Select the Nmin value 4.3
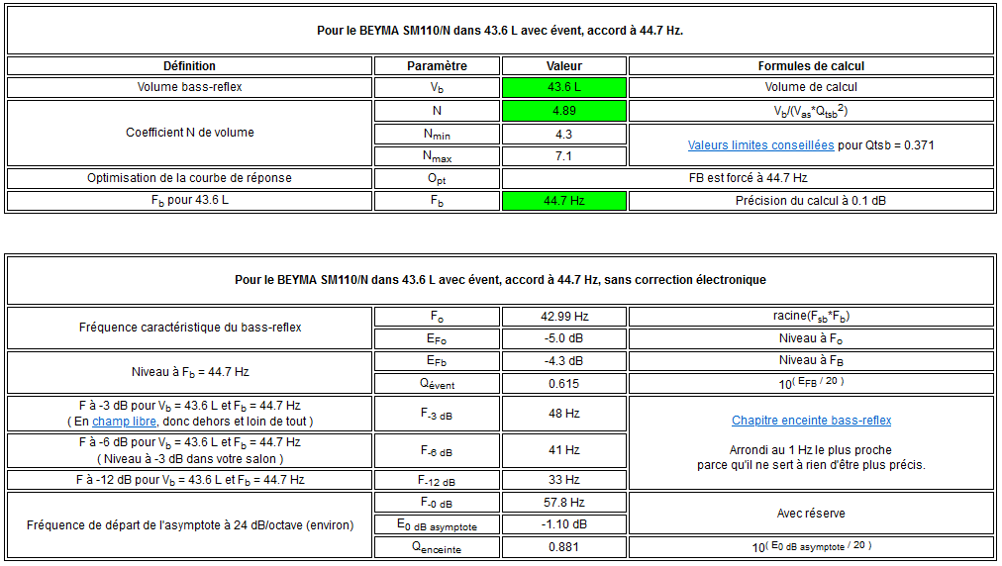Image resolution: width=1002 pixels, height=566 pixels. 563,135
